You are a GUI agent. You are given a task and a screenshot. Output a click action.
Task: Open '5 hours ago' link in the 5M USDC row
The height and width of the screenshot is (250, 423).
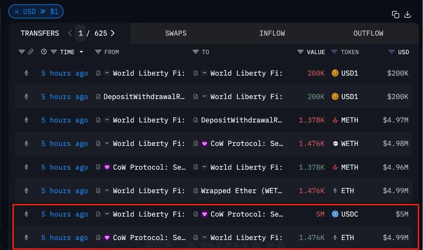pyautogui.click(x=65, y=214)
